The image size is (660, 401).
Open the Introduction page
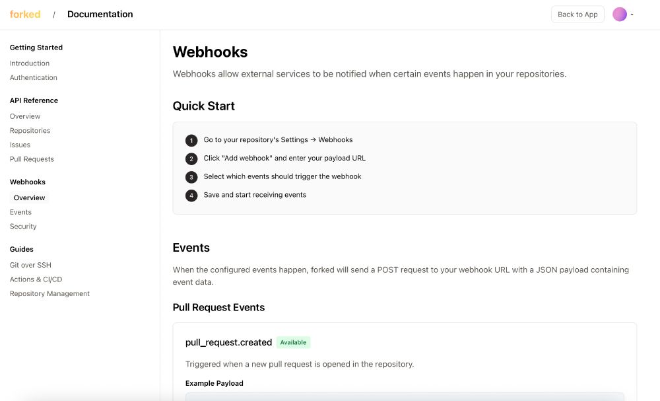point(30,63)
